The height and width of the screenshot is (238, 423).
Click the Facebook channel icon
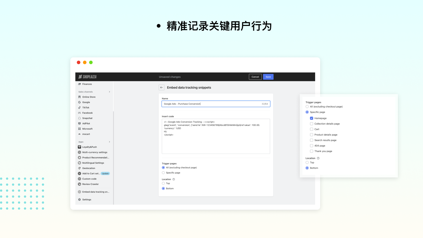click(x=79, y=113)
